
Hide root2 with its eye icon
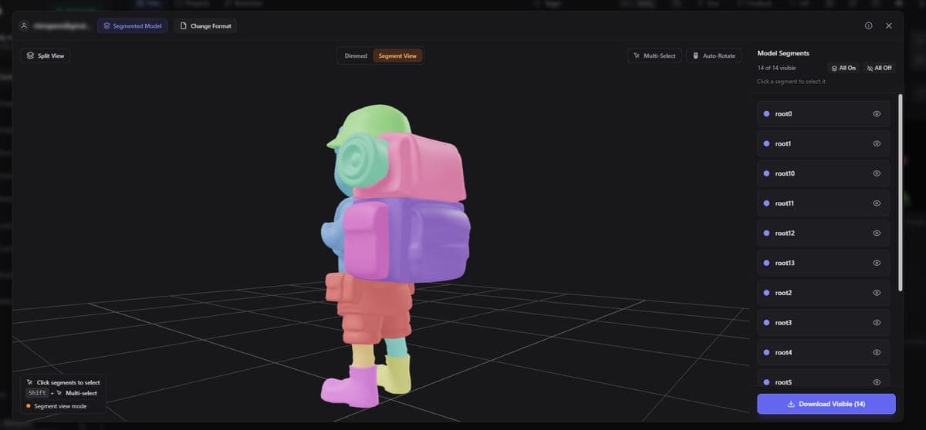(x=877, y=293)
